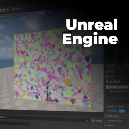
Task: Clear the Details search with X
Action: 107,101
